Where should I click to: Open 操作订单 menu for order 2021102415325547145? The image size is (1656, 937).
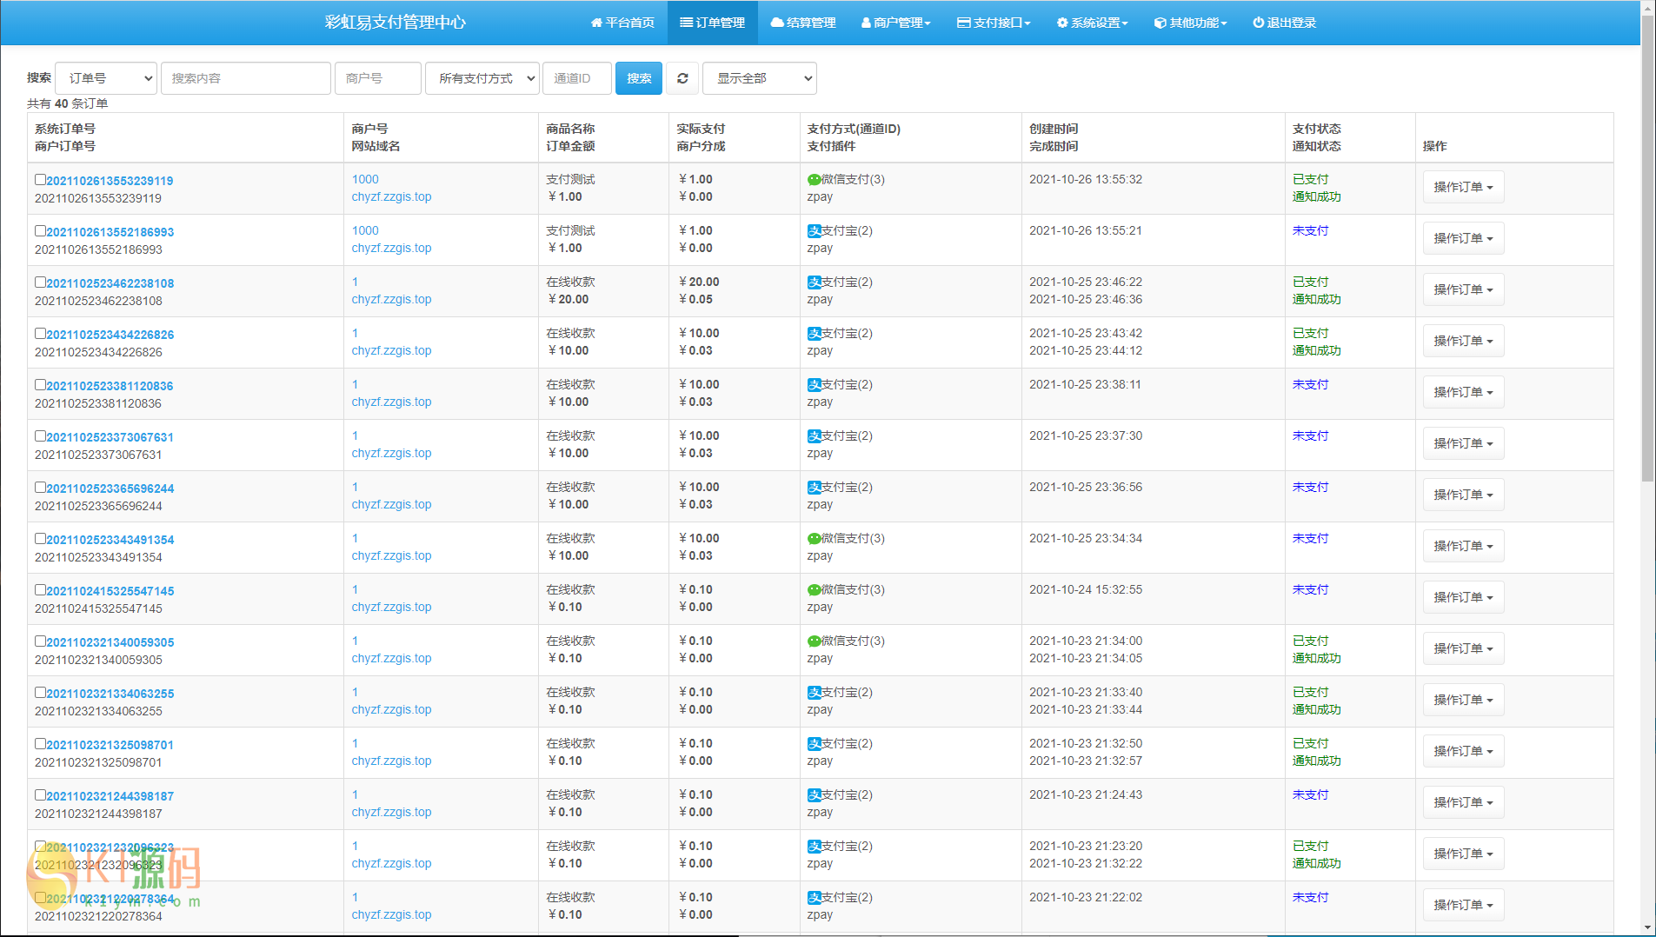coord(1463,597)
